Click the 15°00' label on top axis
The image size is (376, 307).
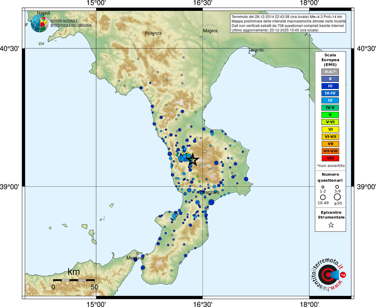[96, 3]
